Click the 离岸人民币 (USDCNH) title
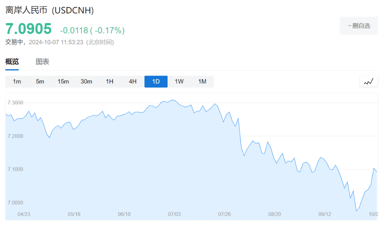This screenshot has width=382, height=225. coord(50,10)
